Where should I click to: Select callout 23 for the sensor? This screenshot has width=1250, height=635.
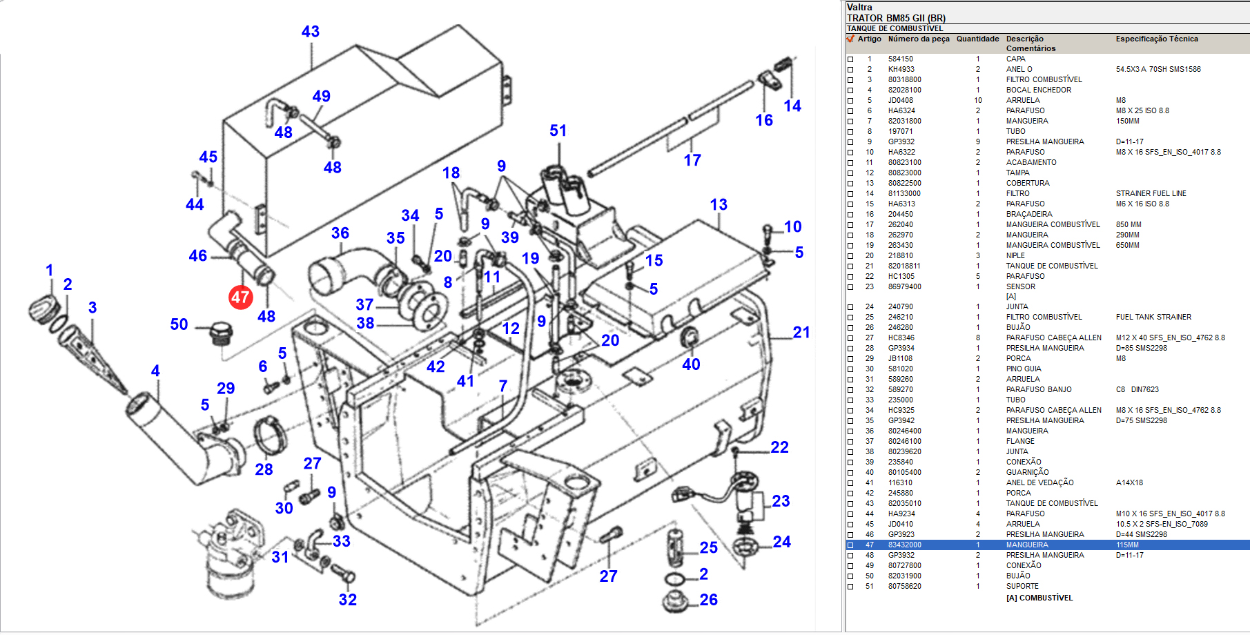[781, 501]
